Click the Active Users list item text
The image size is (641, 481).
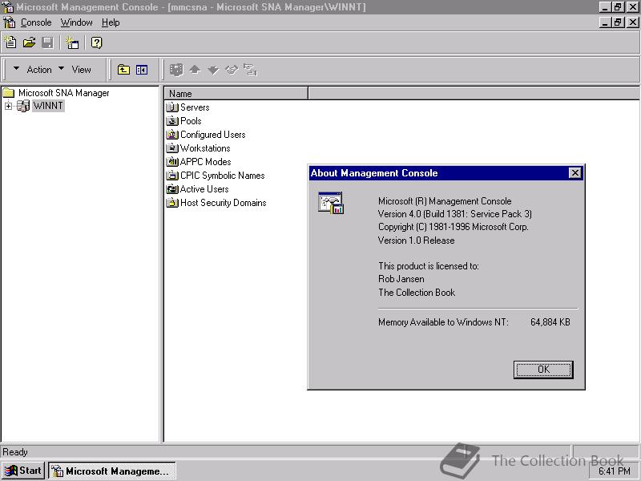tap(204, 189)
